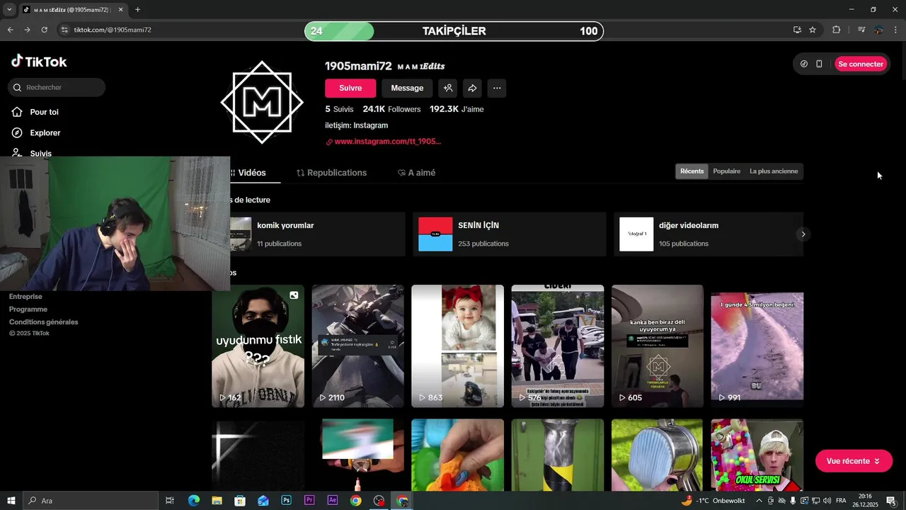Open the weather widget showing Onbewolkt

click(713, 501)
